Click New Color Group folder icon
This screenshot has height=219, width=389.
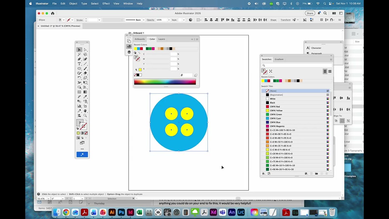click(316, 174)
